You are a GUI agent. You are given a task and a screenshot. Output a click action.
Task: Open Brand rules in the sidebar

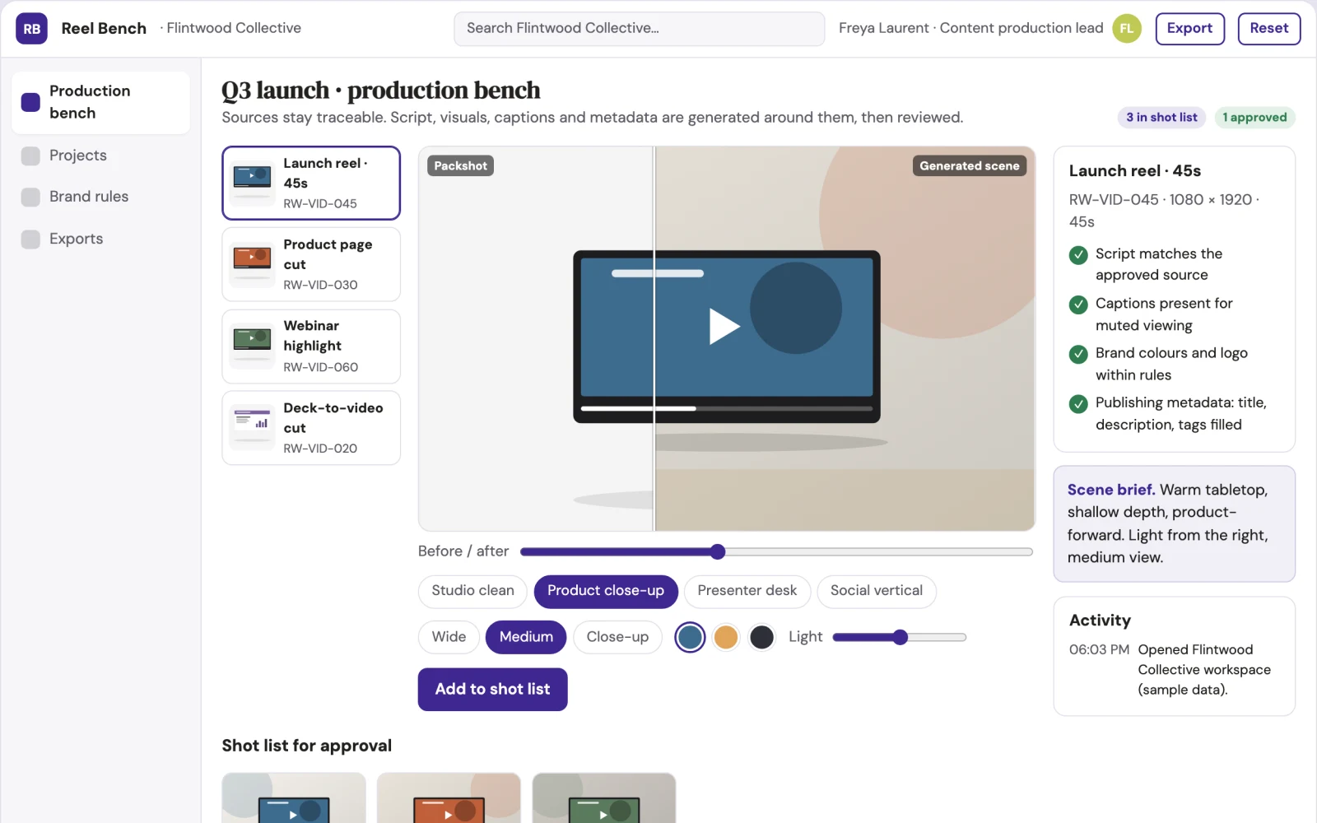pos(100,197)
